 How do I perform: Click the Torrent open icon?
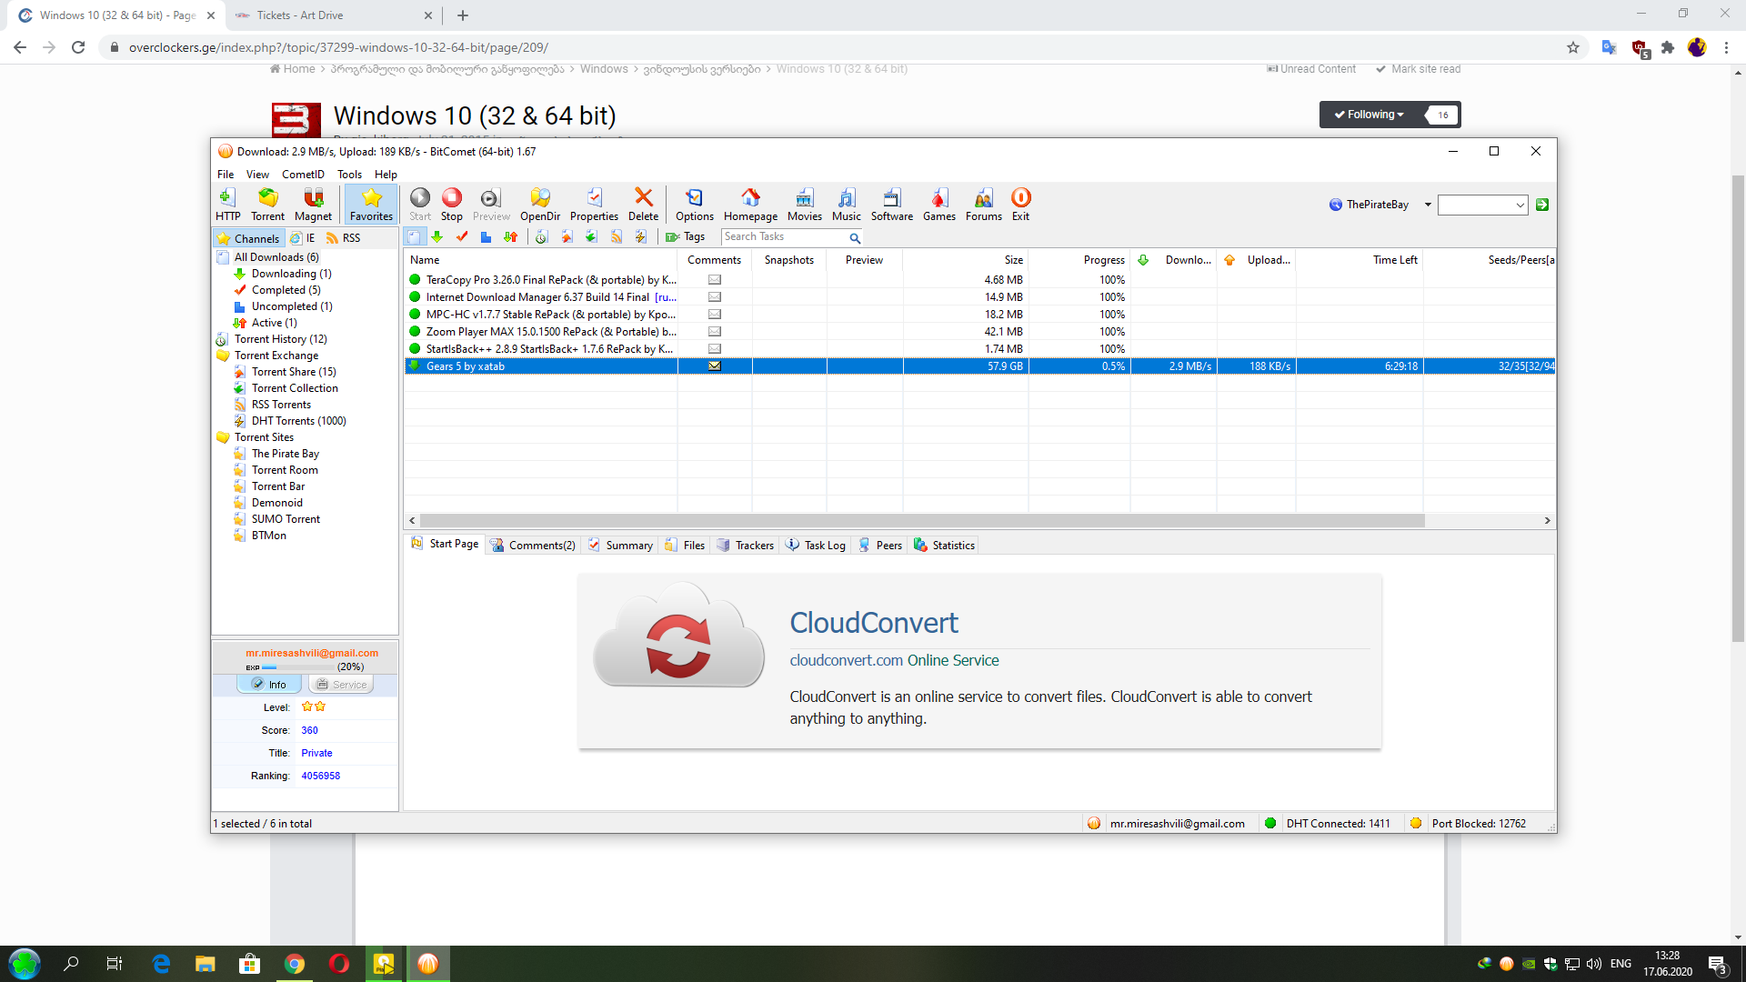267,204
